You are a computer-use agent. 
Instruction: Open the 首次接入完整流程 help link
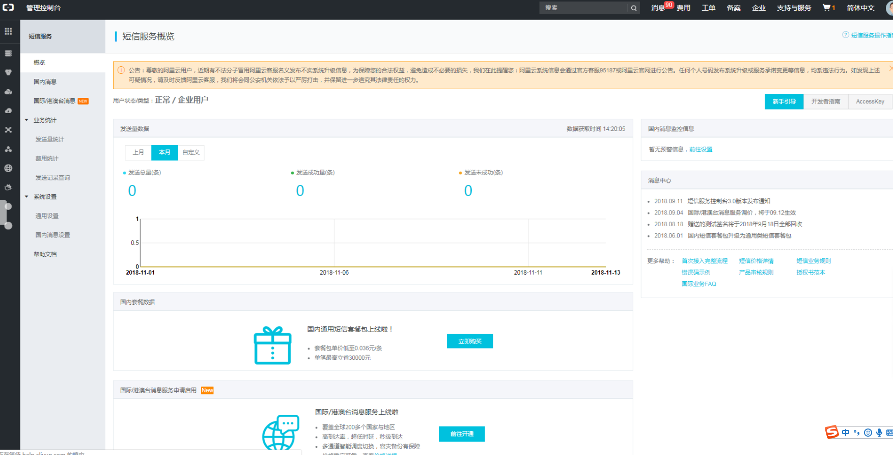click(705, 261)
